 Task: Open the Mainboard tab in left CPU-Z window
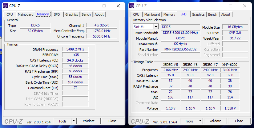click(26, 14)
